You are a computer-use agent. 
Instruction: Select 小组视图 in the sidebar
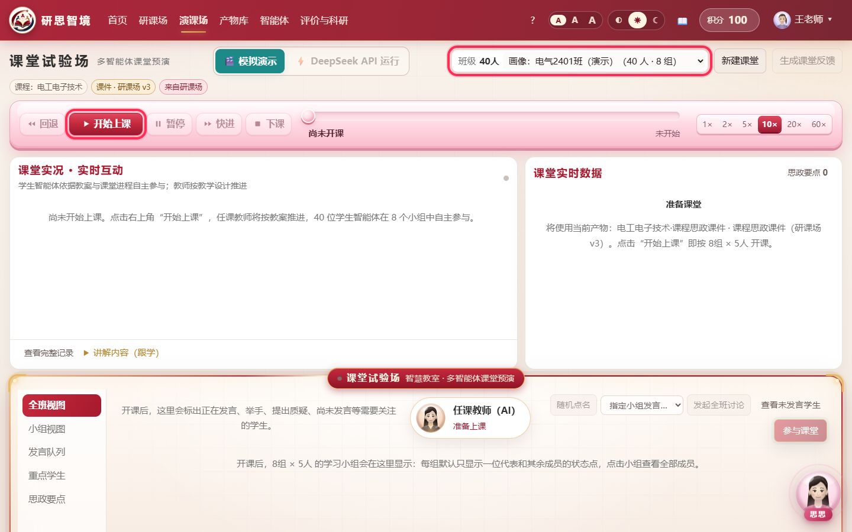pyautogui.click(x=47, y=429)
